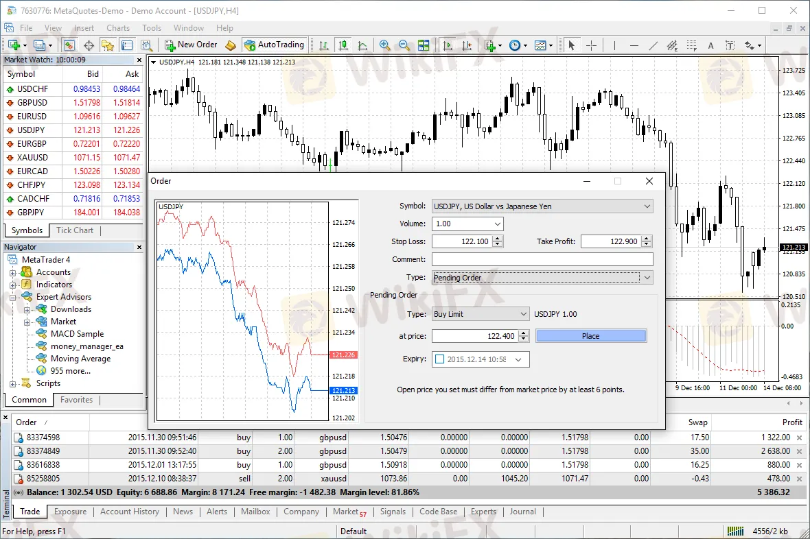The image size is (810, 539).
Task: Zoom in on the chart
Action: click(385, 45)
